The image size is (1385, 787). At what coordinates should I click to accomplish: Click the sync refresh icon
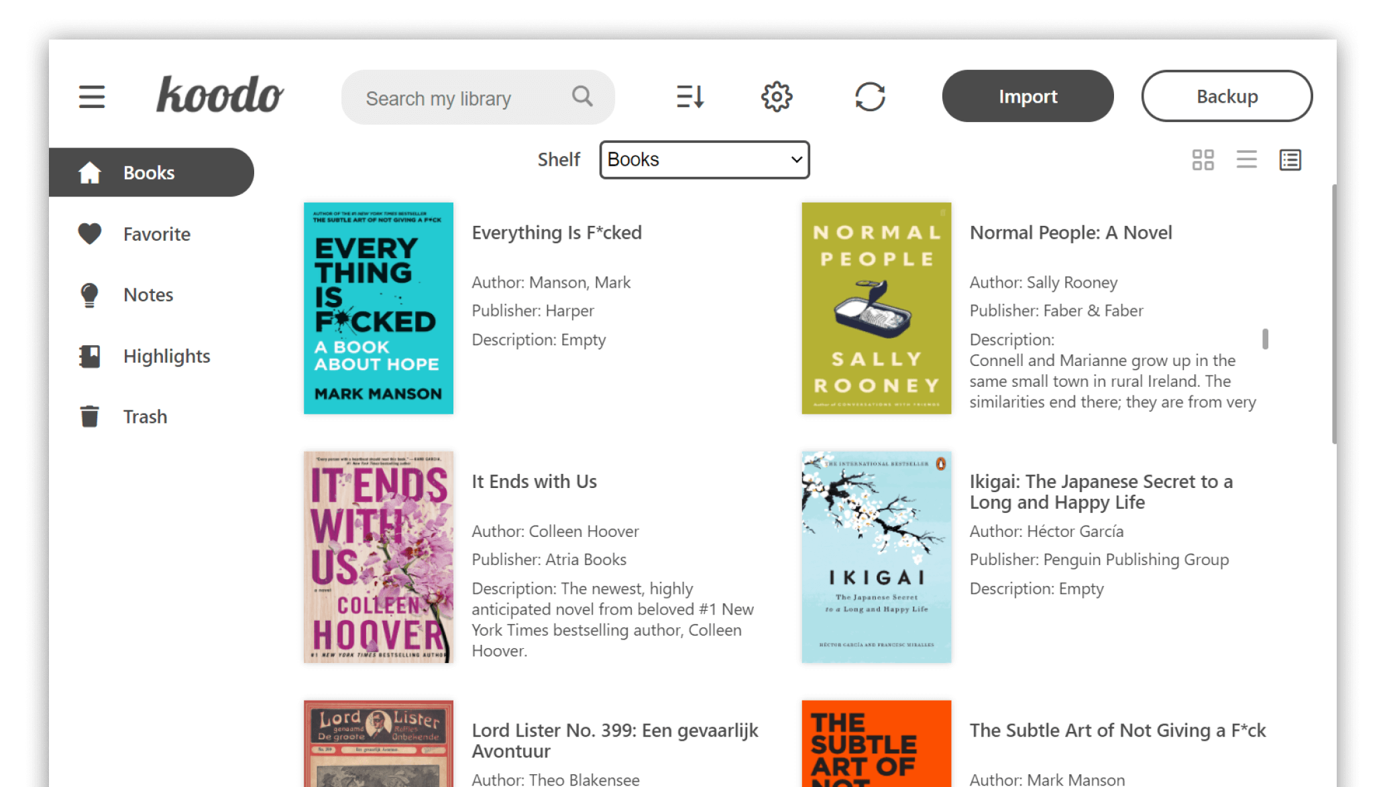[x=870, y=97]
